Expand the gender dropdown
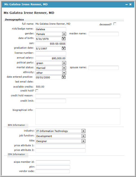The image size is (136, 177). 64,34
